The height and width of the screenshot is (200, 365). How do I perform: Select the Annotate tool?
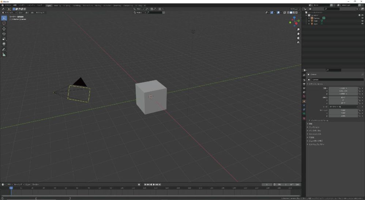coord(4,50)
